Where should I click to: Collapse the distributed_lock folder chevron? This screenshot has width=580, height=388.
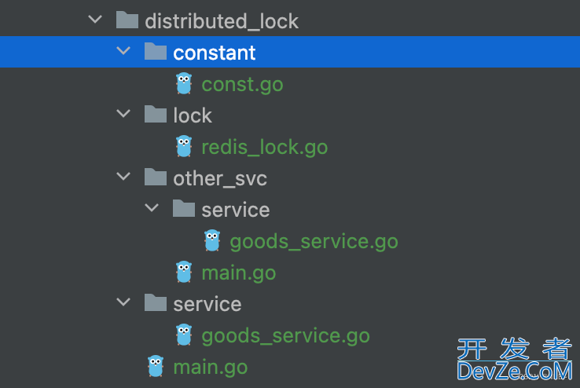[95, 19]
